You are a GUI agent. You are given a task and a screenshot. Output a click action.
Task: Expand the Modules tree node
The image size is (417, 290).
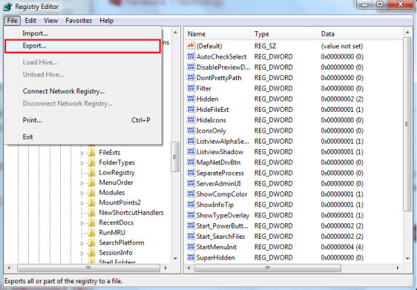pos(82,194)
